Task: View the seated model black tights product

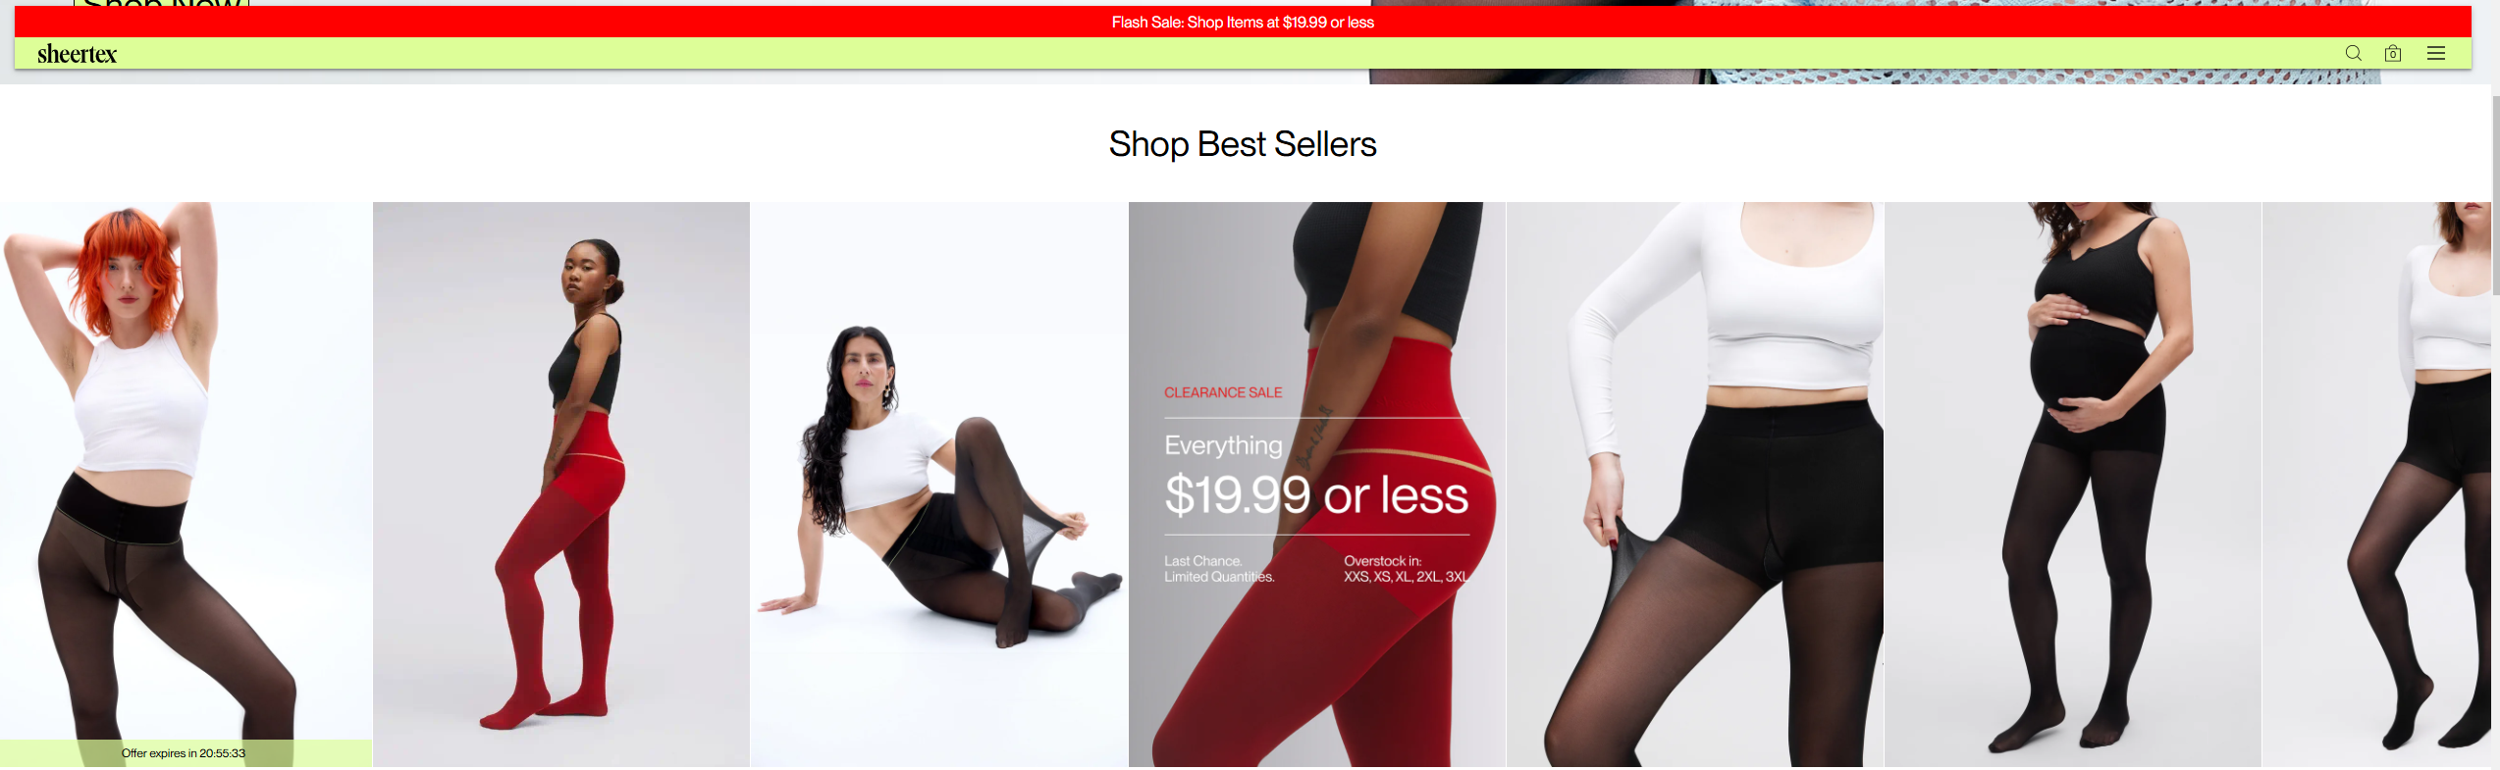Action: pyautogui.click(x=939, y=485)
